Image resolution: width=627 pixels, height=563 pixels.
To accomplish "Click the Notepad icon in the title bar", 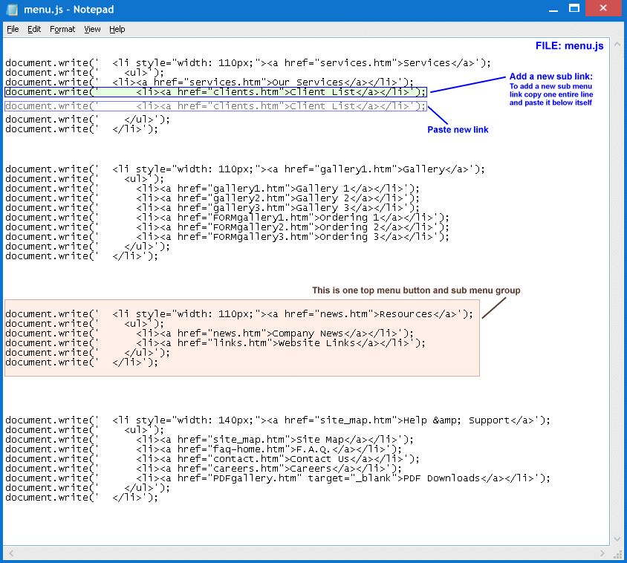I will coord(13,10).
